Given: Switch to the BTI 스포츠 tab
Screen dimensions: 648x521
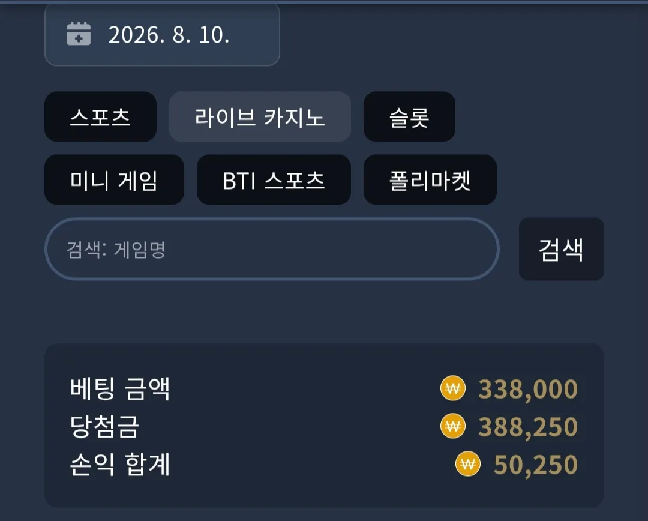Looking at the screenshot, I should point(274,180).
